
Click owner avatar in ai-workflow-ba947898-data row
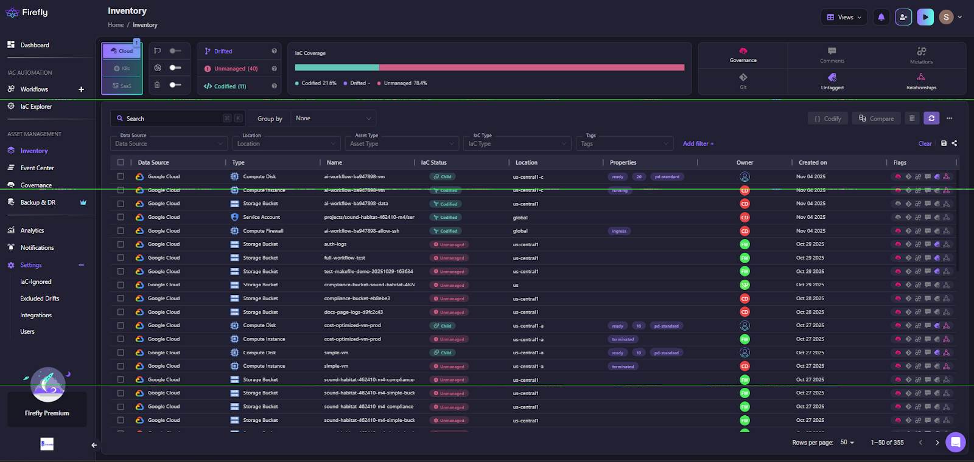(745, 204)
